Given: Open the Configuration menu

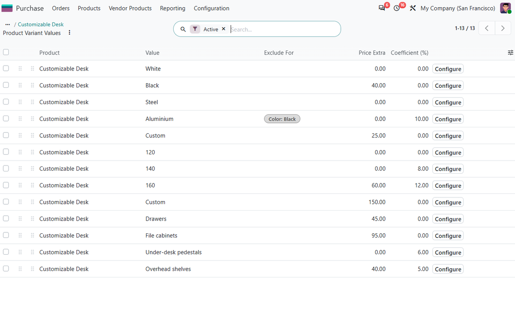Looking at the screenshot, I should click(x=211, y=8).
